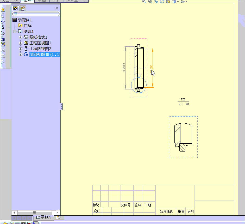This screenshot has height=224, width=245.
Task: Switch to the 图纸1 sheet tab
Action: click(43, 217)
